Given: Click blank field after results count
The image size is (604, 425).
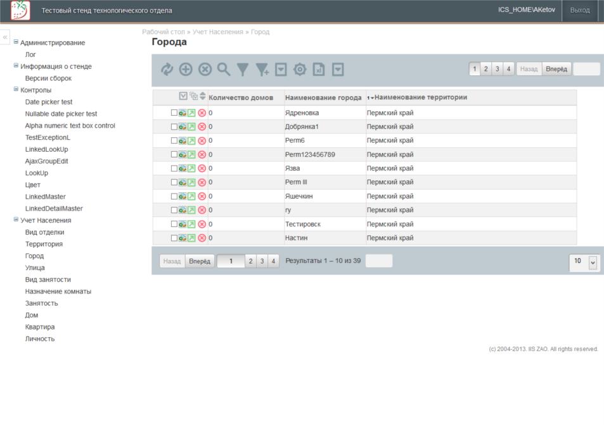Looking at the screenshot, I should pos(379,261).
